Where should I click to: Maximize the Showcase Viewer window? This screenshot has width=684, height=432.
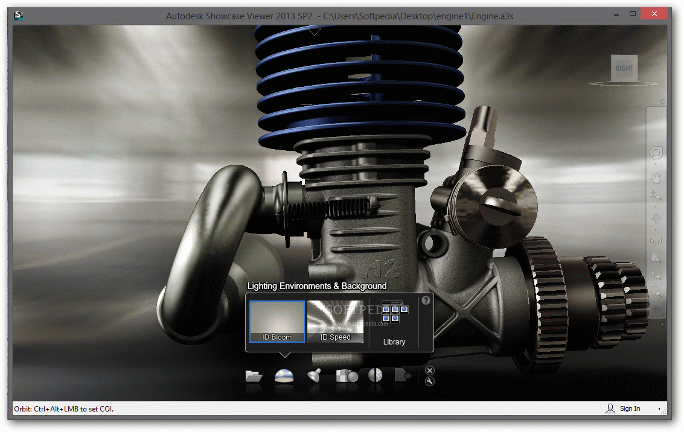coord(633,13)
